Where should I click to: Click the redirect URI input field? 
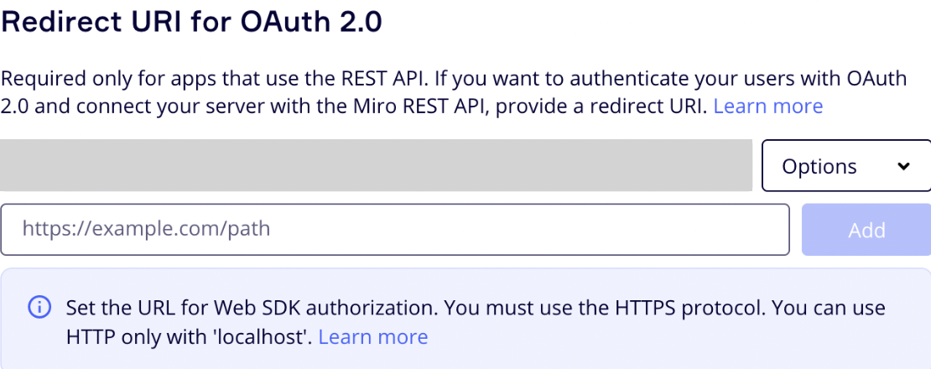click(395, 230)
